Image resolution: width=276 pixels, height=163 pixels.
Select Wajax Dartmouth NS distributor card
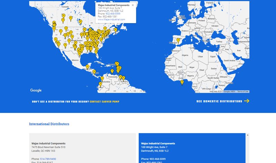pyautogui.click(x=192, y=148)
